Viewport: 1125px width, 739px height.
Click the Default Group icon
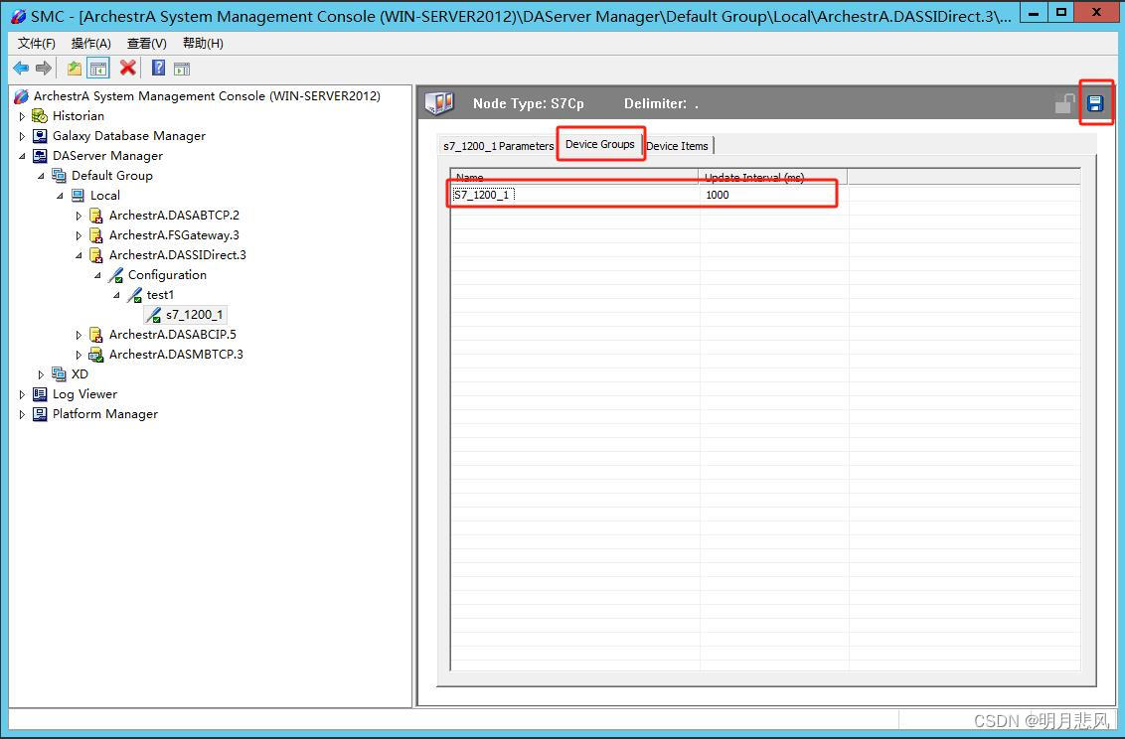tap(59, 176)
